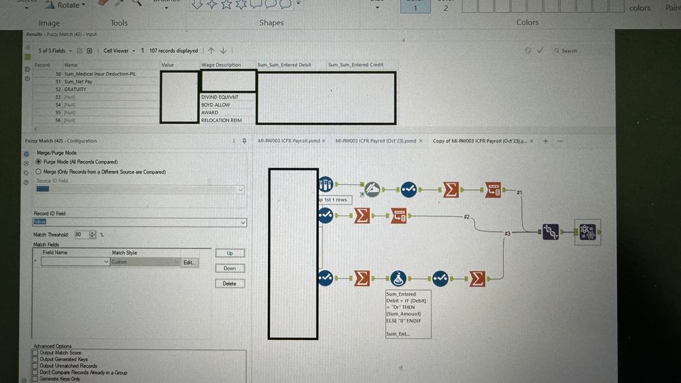Click the Results cancel circle icon
This screenshot has height=383, width=681.
pos(528,50)
